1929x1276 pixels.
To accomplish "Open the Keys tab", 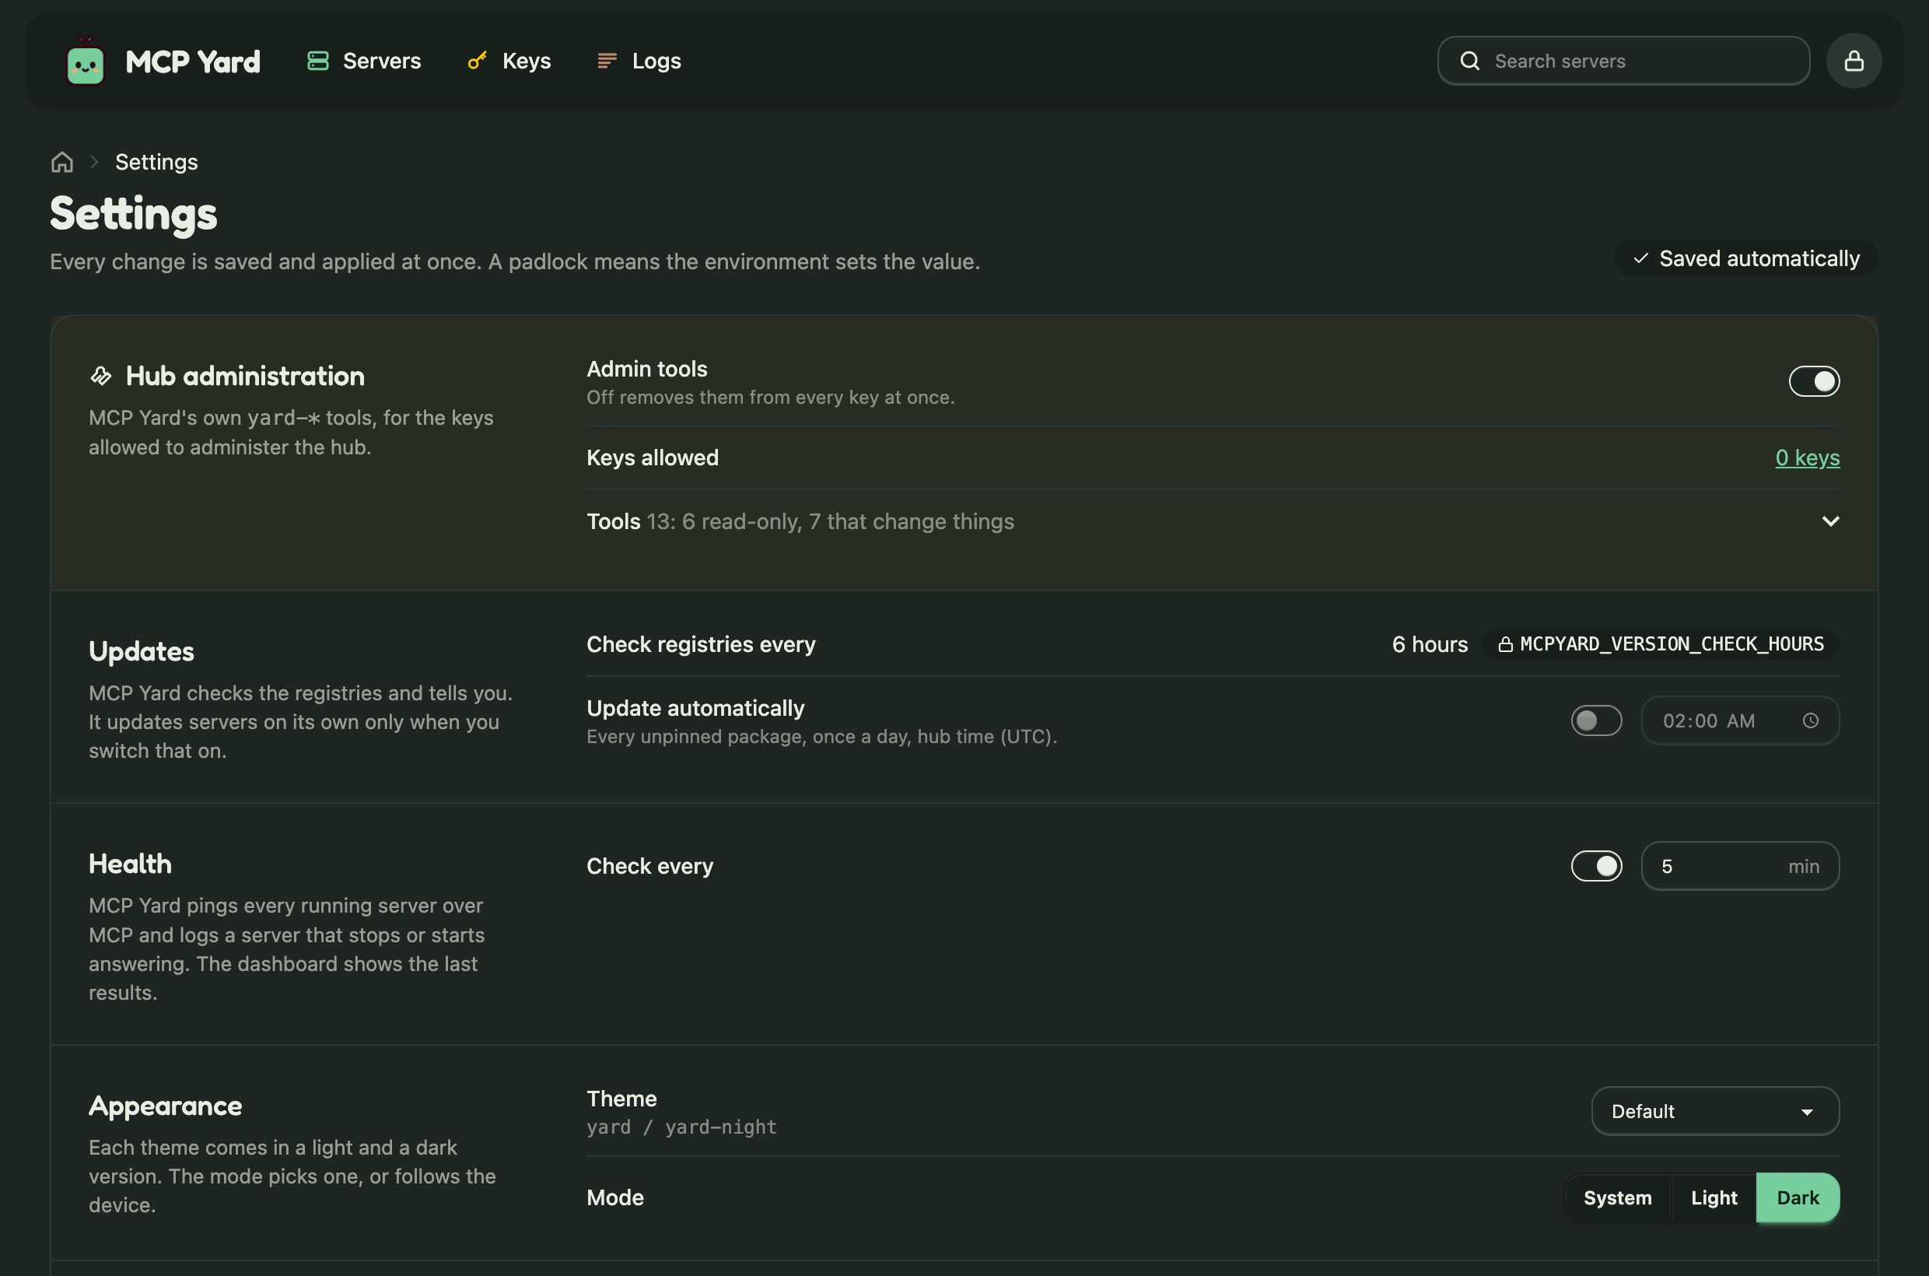I will [509, 61].
